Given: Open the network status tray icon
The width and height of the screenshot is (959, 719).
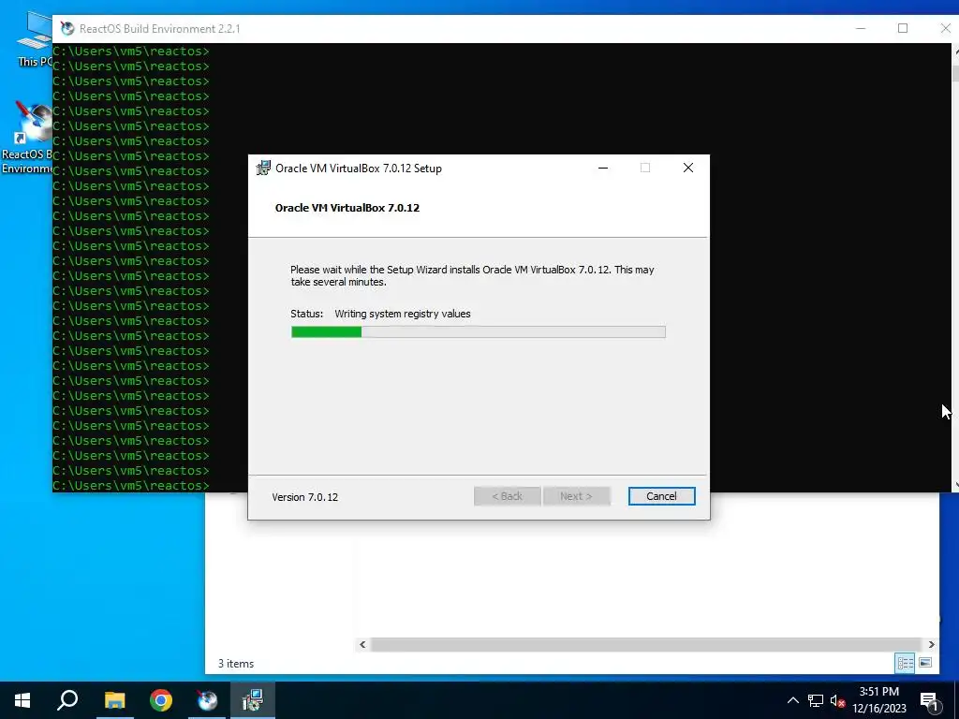Looking at the screenshot, I should pos(816,700).
